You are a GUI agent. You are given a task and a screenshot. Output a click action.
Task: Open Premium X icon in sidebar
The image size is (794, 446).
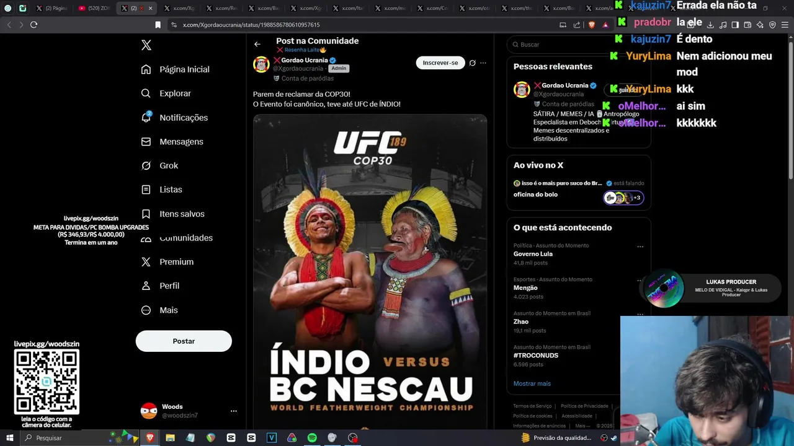point(146,262)
